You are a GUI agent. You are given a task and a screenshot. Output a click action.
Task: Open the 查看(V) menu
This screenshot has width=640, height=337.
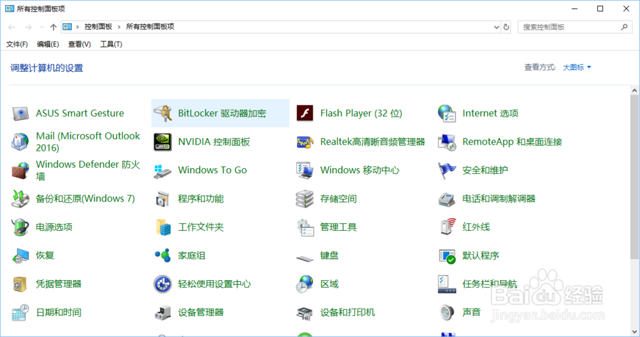[79, 44]
